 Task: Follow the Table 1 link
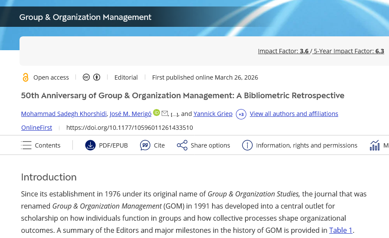[x=340, y=230]
